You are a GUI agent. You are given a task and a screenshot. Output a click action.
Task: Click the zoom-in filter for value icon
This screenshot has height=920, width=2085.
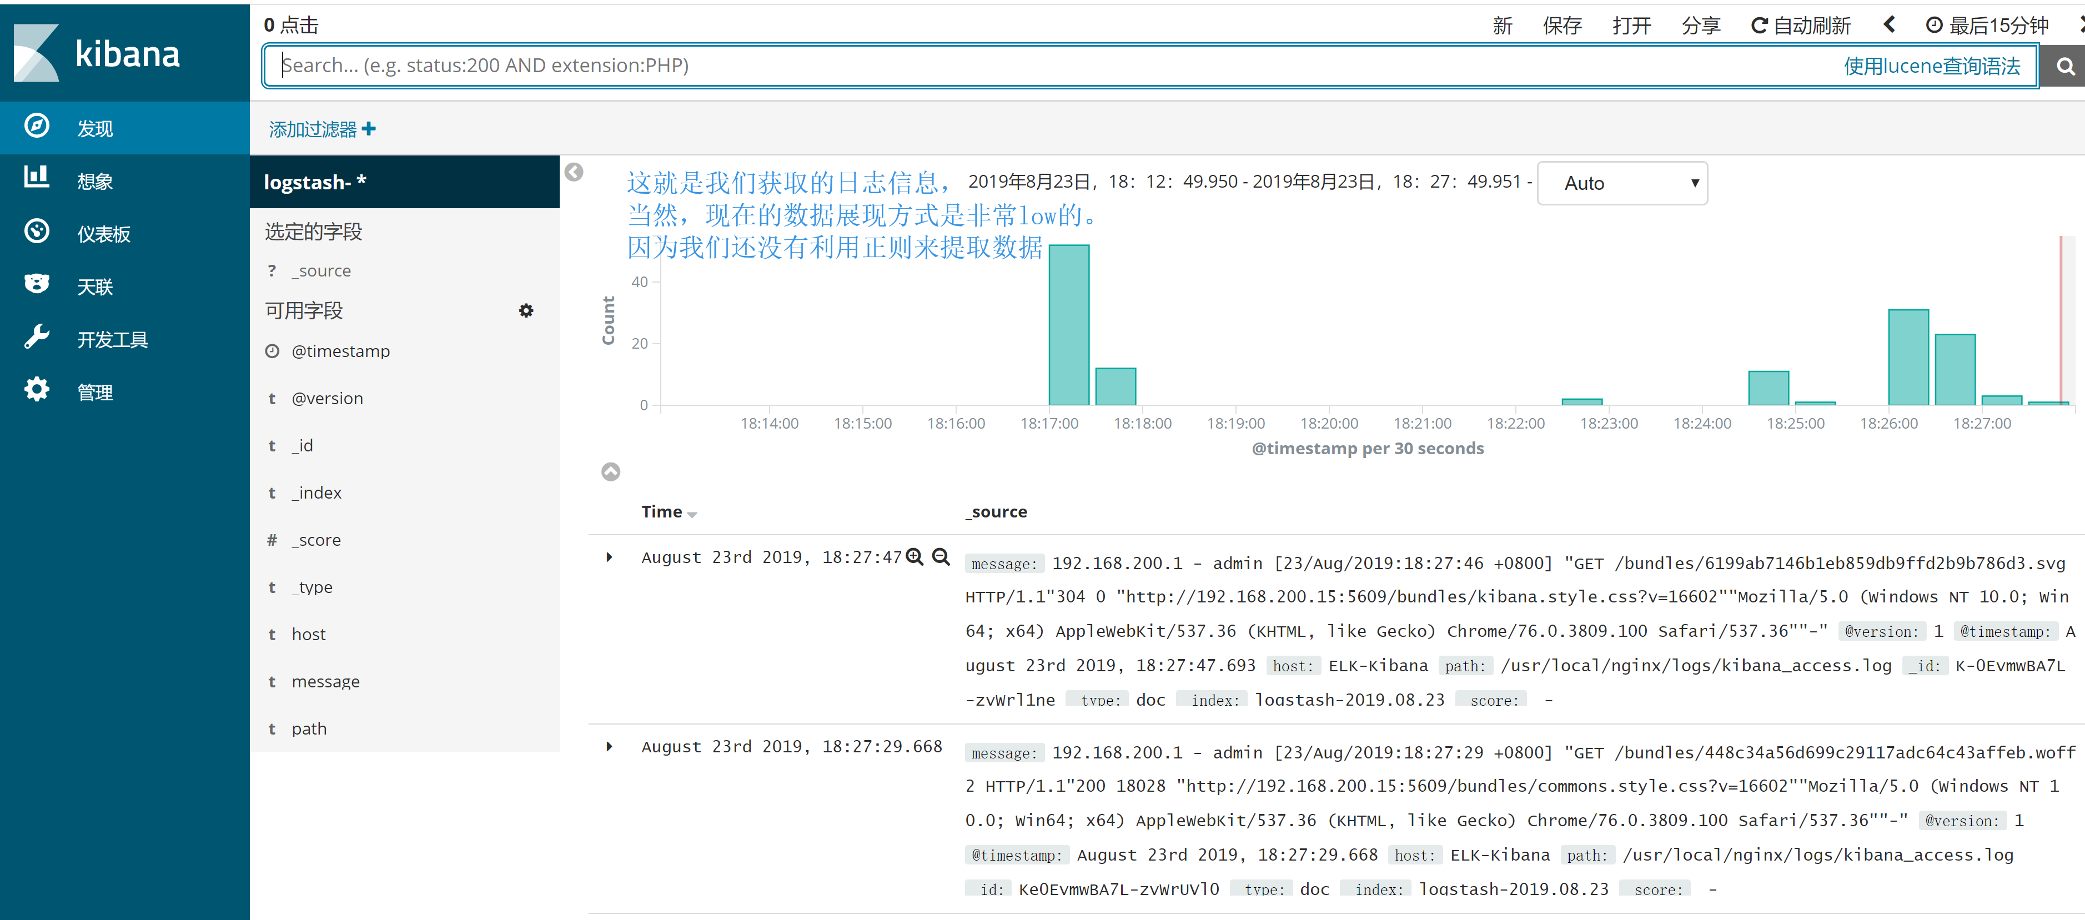pos(915,557)
